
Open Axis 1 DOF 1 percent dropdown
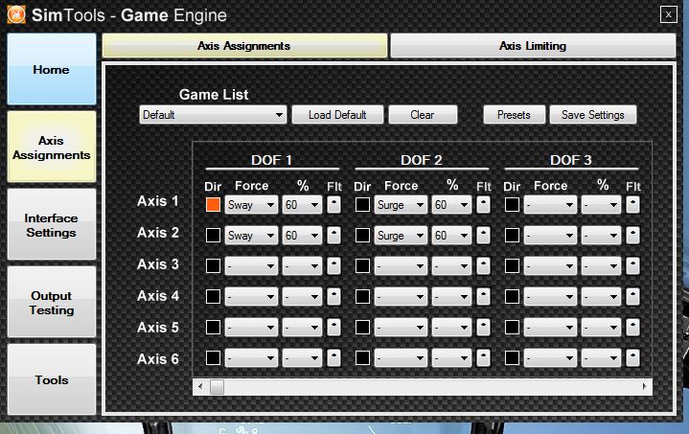[302, 205]
